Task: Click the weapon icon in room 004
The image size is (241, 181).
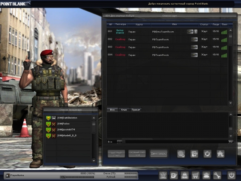Action: 194,55
